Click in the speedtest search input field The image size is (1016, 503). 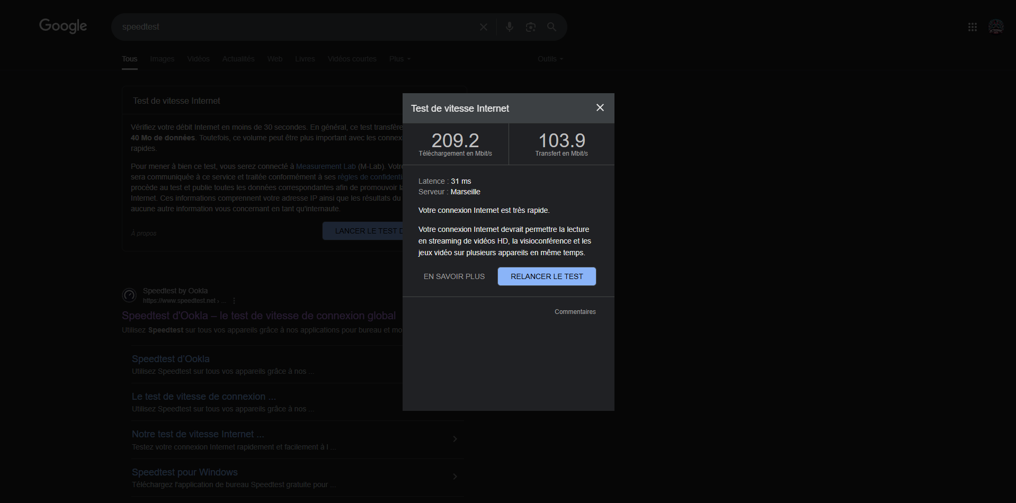point(291,27)
